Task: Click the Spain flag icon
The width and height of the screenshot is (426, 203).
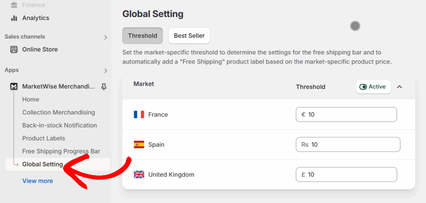Action: pyautogui.click(x=139, y=145)
